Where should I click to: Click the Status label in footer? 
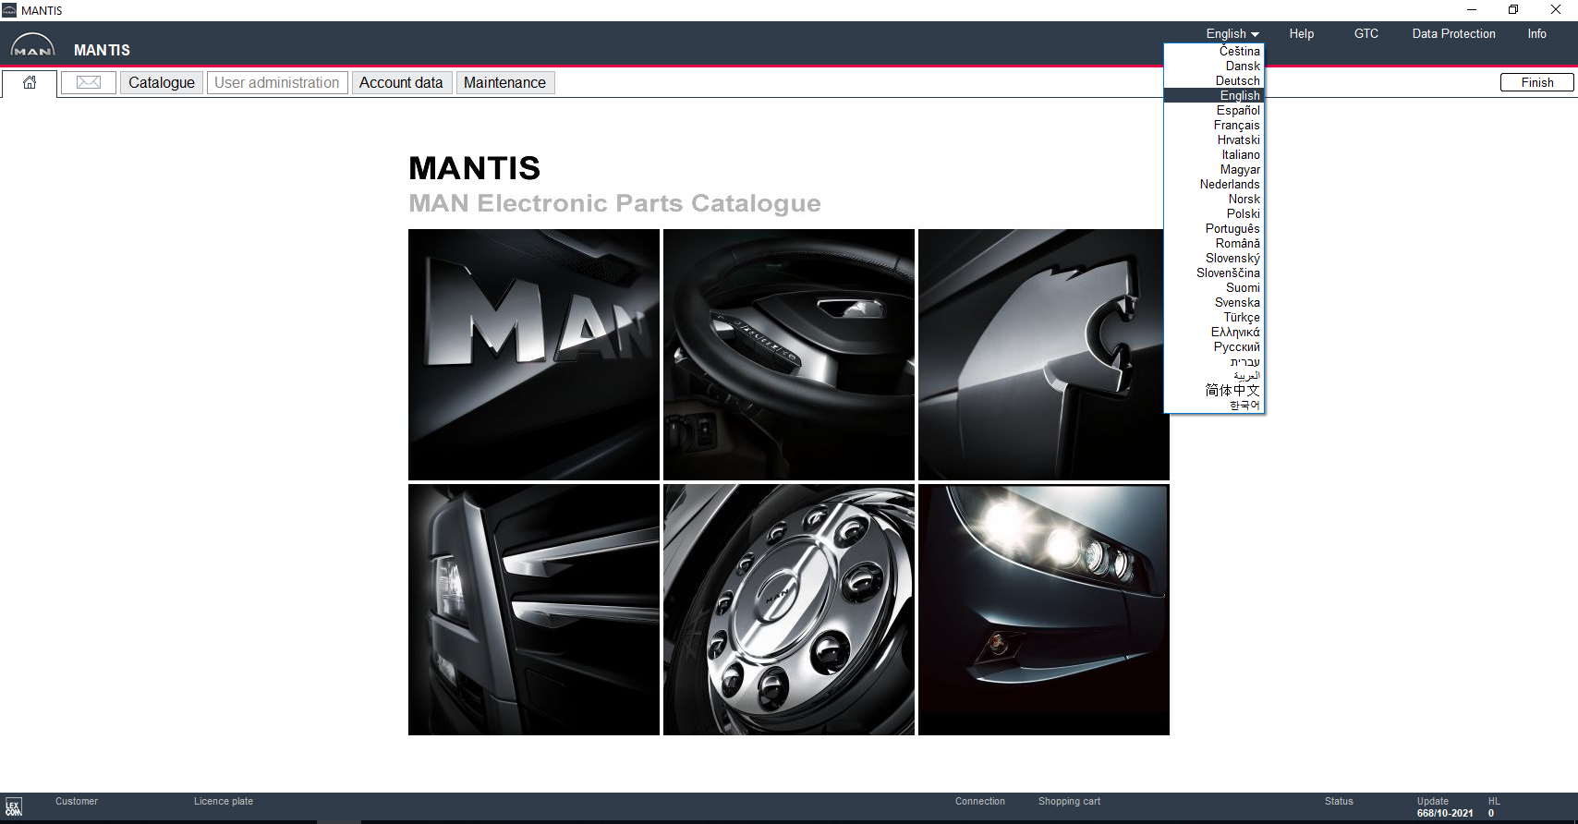[1339, 801]
